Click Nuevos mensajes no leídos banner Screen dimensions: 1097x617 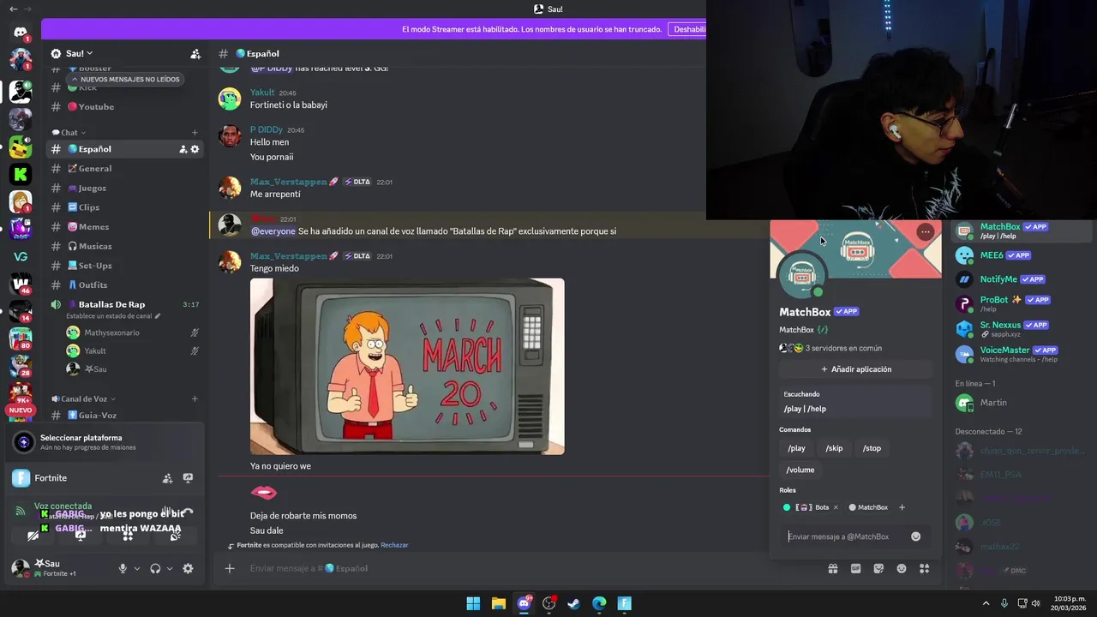(126, 79)
